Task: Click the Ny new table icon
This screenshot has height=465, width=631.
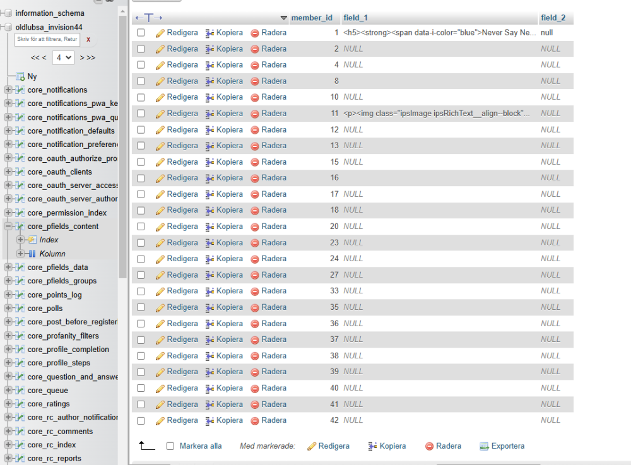Action: [20, 76]
